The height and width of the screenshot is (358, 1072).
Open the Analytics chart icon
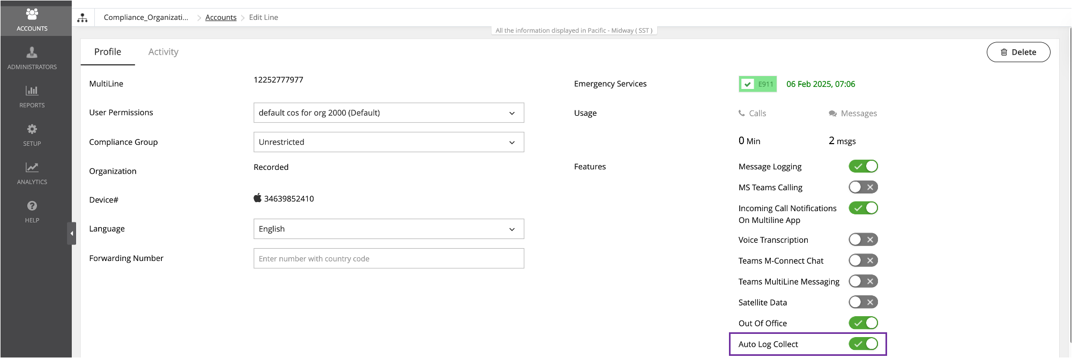point(32,168)
